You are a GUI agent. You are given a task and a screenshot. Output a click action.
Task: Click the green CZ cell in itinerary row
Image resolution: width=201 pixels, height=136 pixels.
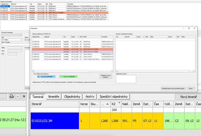coord(179,121)
